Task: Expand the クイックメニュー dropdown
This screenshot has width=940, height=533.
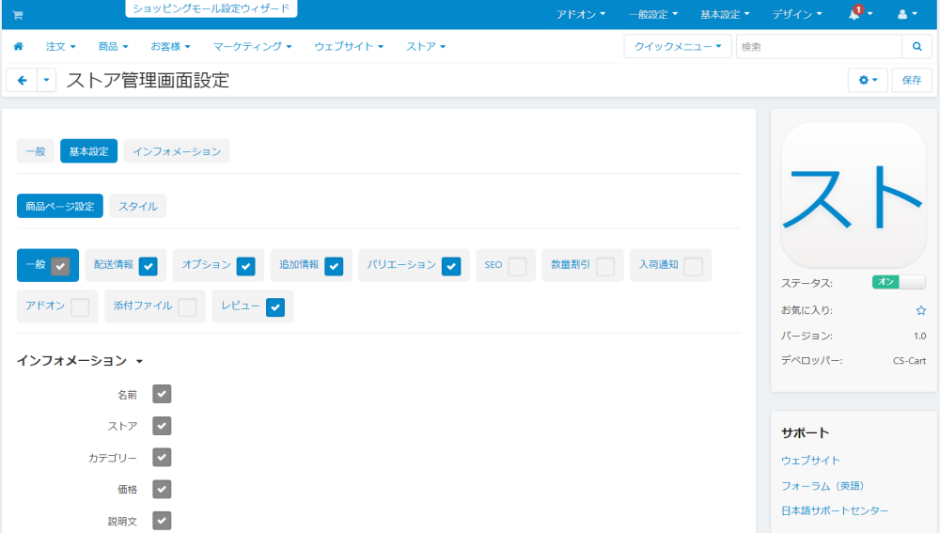Action: pos(678,46)
